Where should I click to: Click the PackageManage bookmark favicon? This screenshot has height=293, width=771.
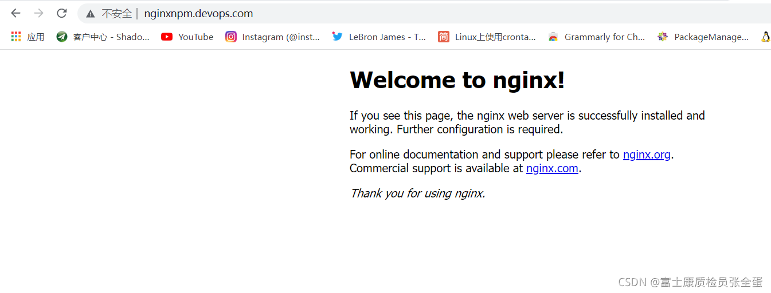(x=663, y=37)
